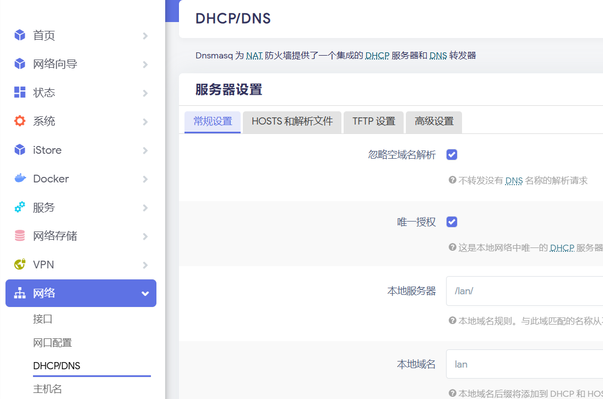Go to the 网口配置 page

coord(52,343)
